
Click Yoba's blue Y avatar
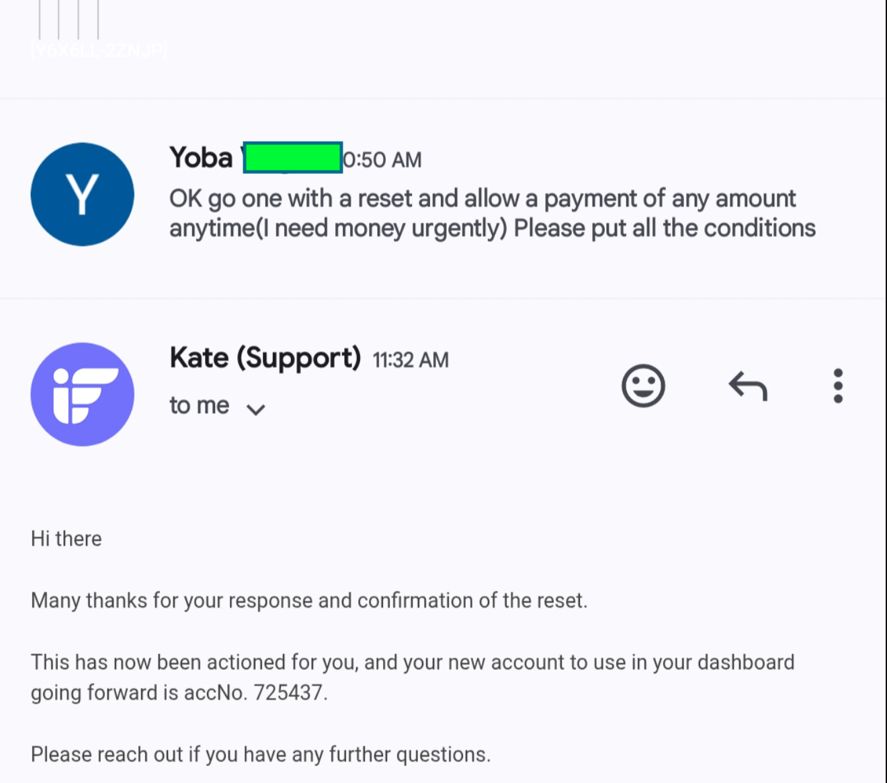pos(82,194)
